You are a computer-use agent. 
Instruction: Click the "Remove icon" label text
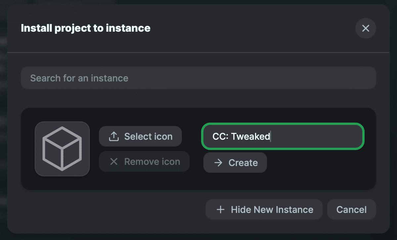coord(152,162)
